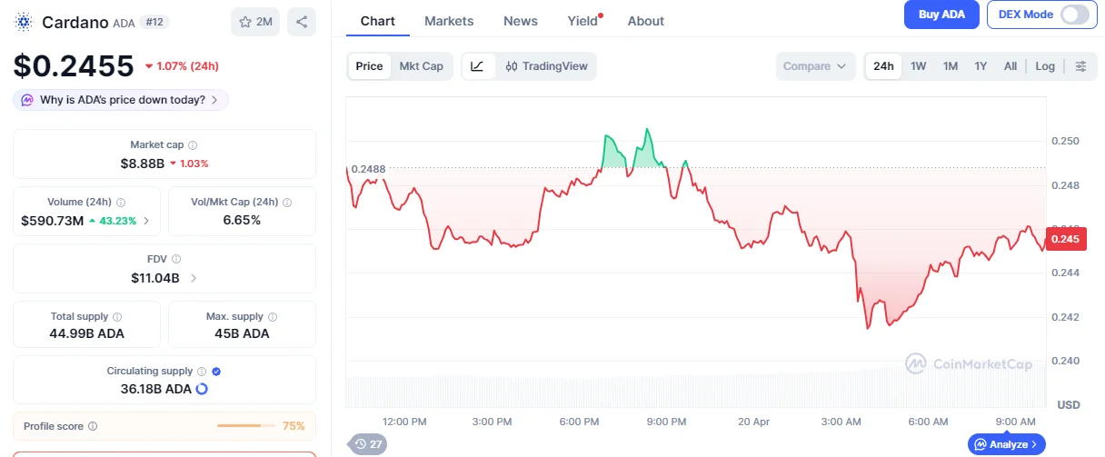
Task: Click FDV info icon
Action: click(x=176, y=260)
